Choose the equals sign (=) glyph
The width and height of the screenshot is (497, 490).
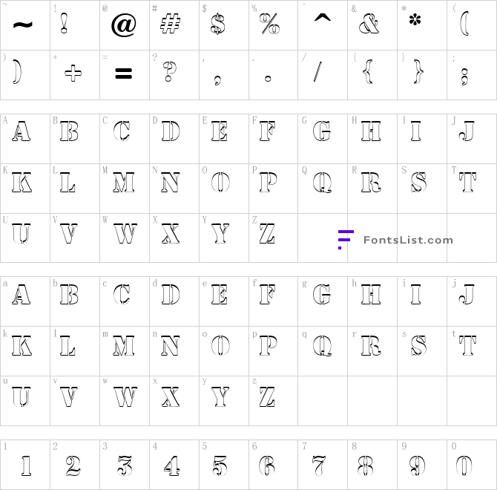tap(123, 73)
